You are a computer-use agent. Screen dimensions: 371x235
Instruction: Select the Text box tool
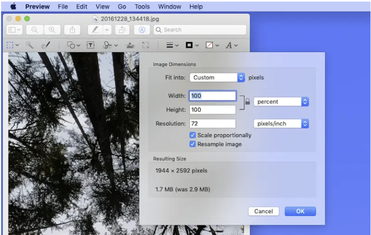(90, 45)
